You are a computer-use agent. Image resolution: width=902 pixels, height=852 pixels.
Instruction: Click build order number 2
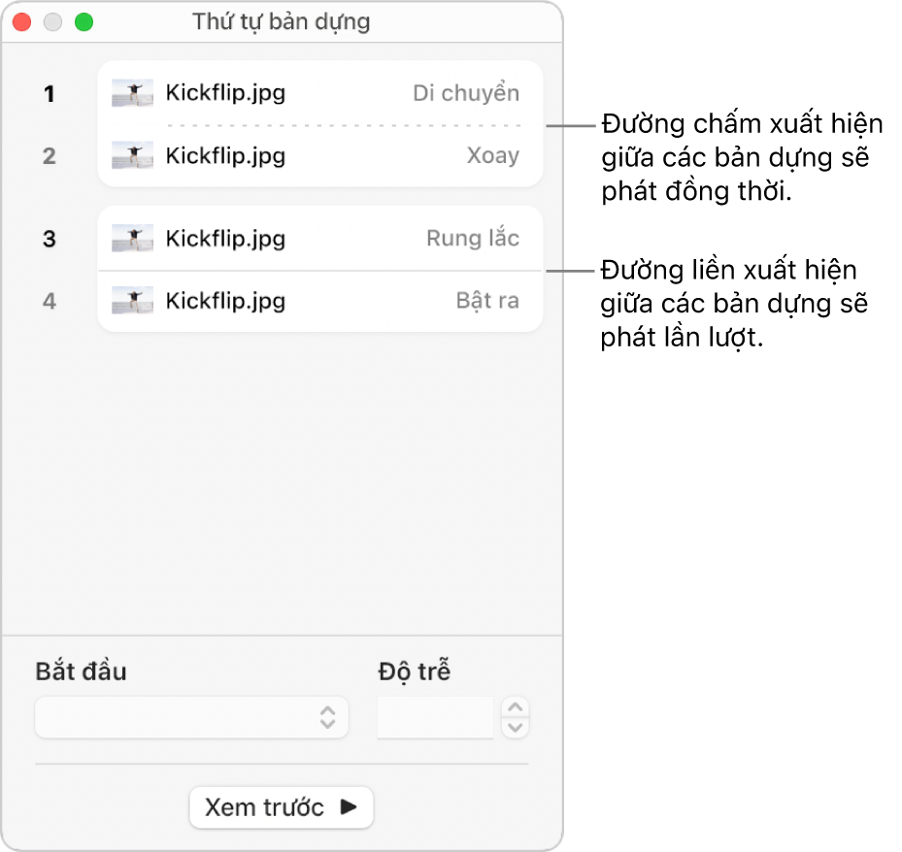tap(50, 156)
